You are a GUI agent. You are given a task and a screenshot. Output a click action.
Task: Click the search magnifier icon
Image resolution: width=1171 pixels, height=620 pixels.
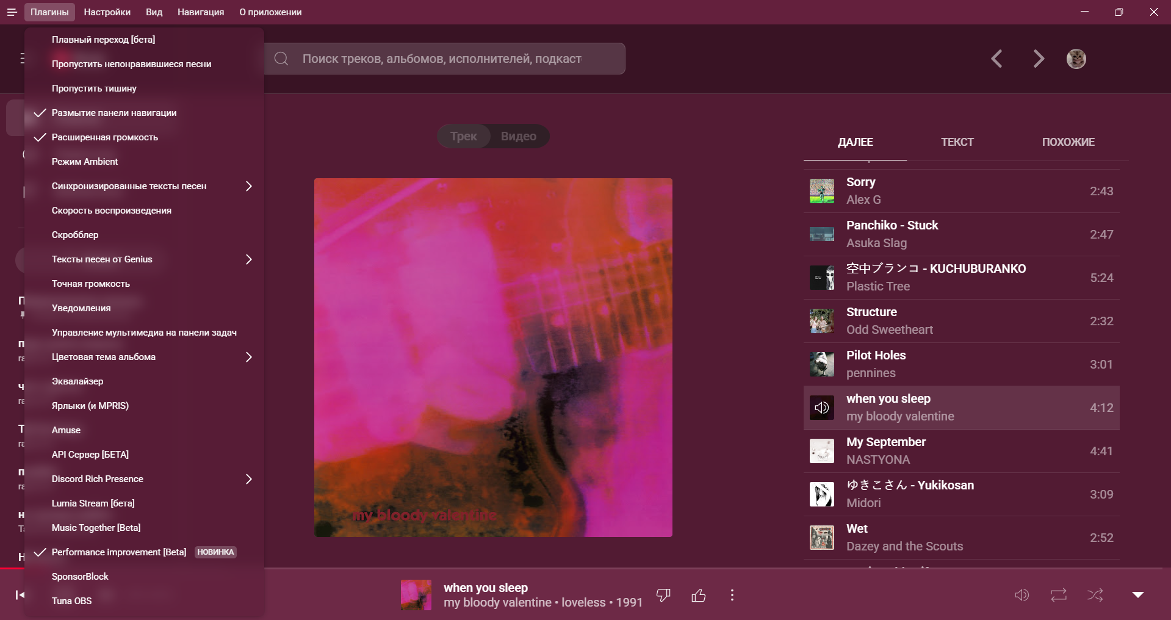[x=281, y=59]
